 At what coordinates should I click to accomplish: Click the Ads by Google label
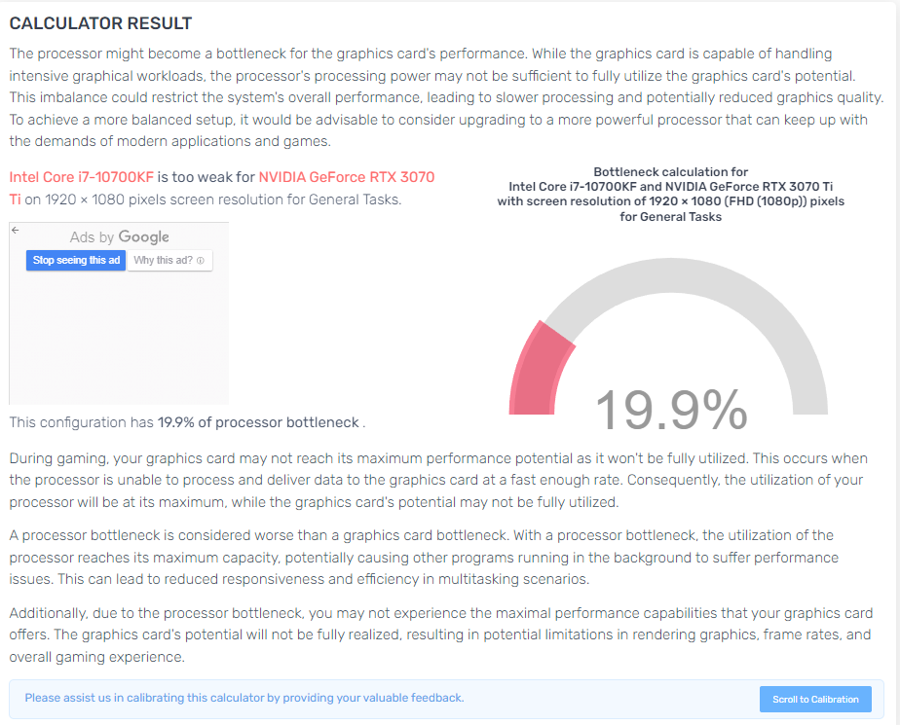tap(120, 236)
